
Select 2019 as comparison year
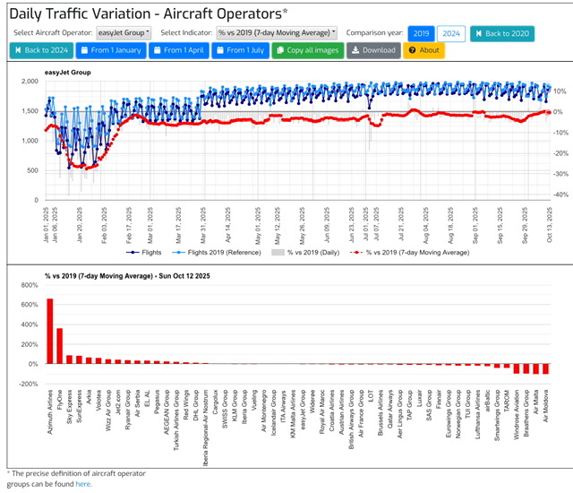421,33
